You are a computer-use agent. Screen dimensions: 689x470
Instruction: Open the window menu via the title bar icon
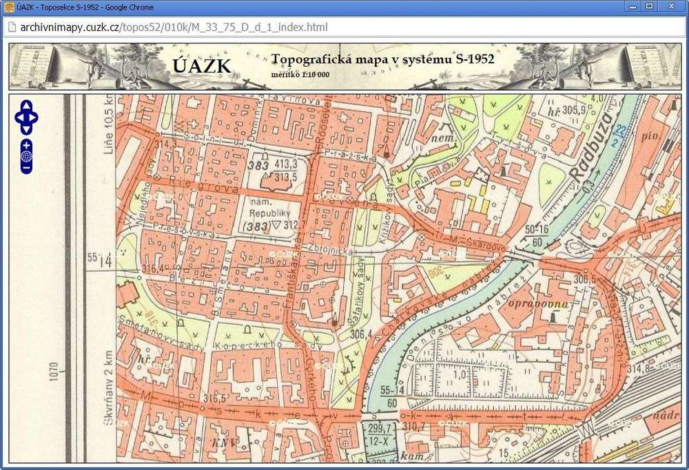9,7
